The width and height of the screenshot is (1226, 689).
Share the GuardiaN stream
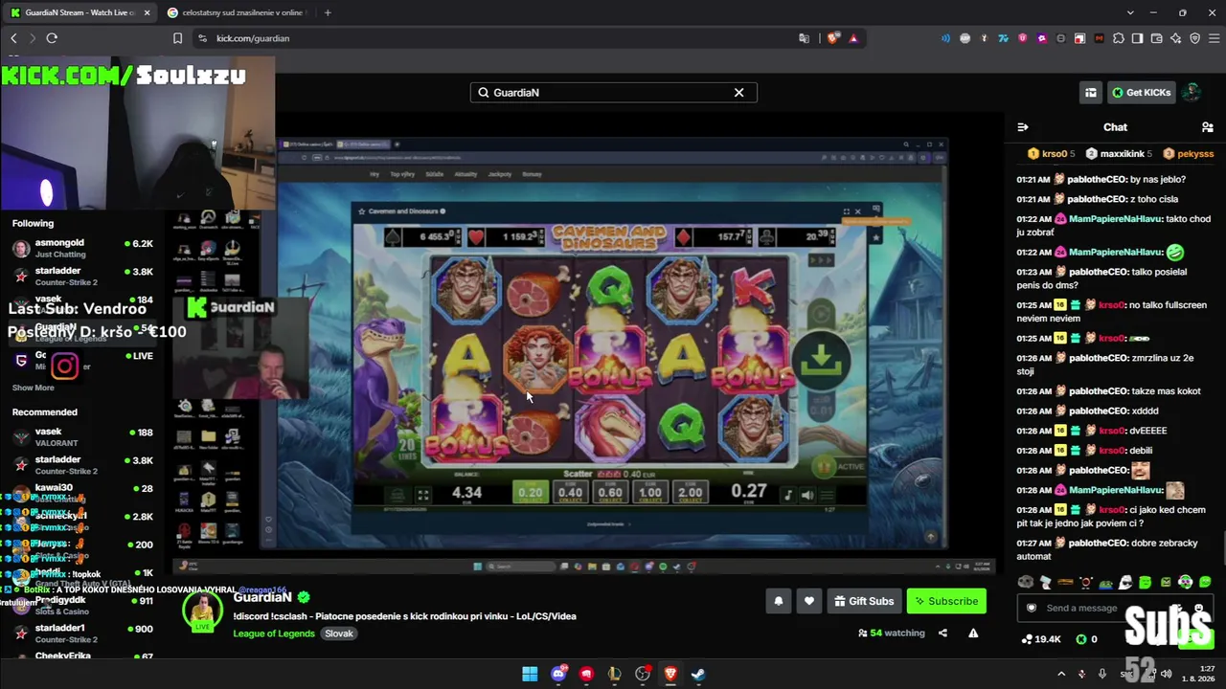tap(942, 633)
